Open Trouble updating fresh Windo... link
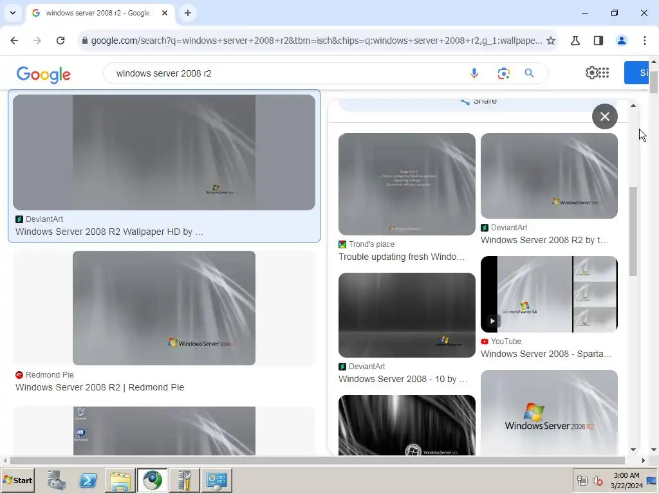Screen dimensions: 659x494 (x=402, y=257)
